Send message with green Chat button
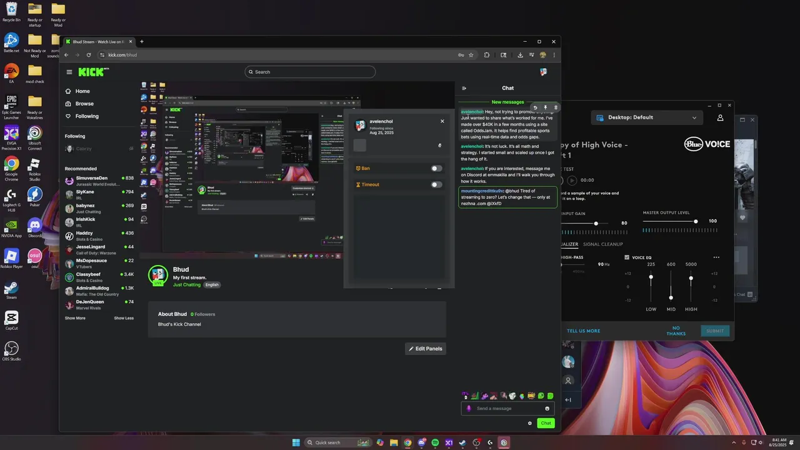This screenshot has height=450, width=800. (x=546, y=423)
